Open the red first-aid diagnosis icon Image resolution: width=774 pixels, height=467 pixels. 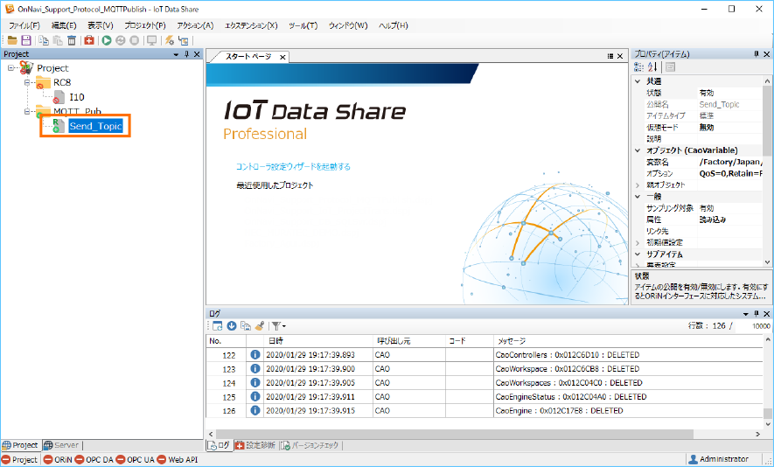click(89, 40)
